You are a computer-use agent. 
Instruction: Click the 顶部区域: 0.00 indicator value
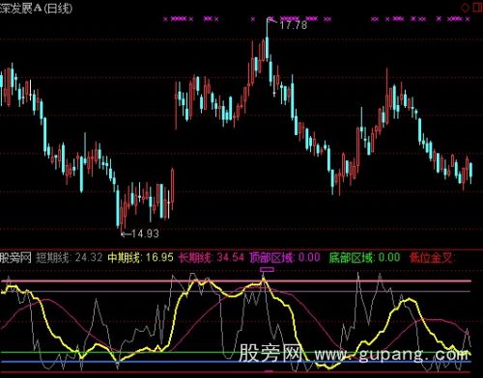point(285,257)
